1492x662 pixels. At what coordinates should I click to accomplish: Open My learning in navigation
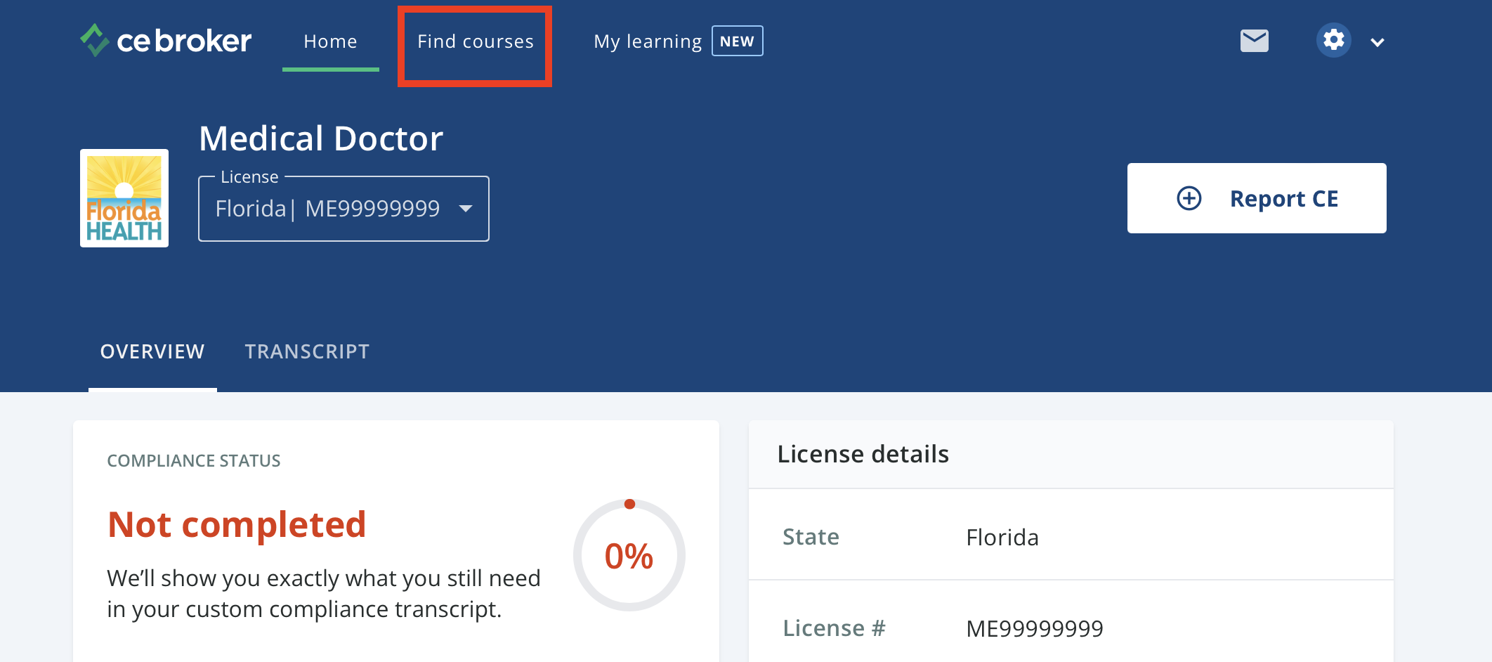(x=648, y=41)
